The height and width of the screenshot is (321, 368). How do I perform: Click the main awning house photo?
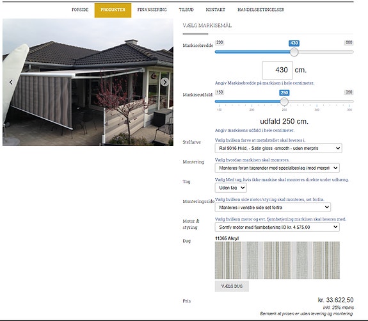[88, 82]
